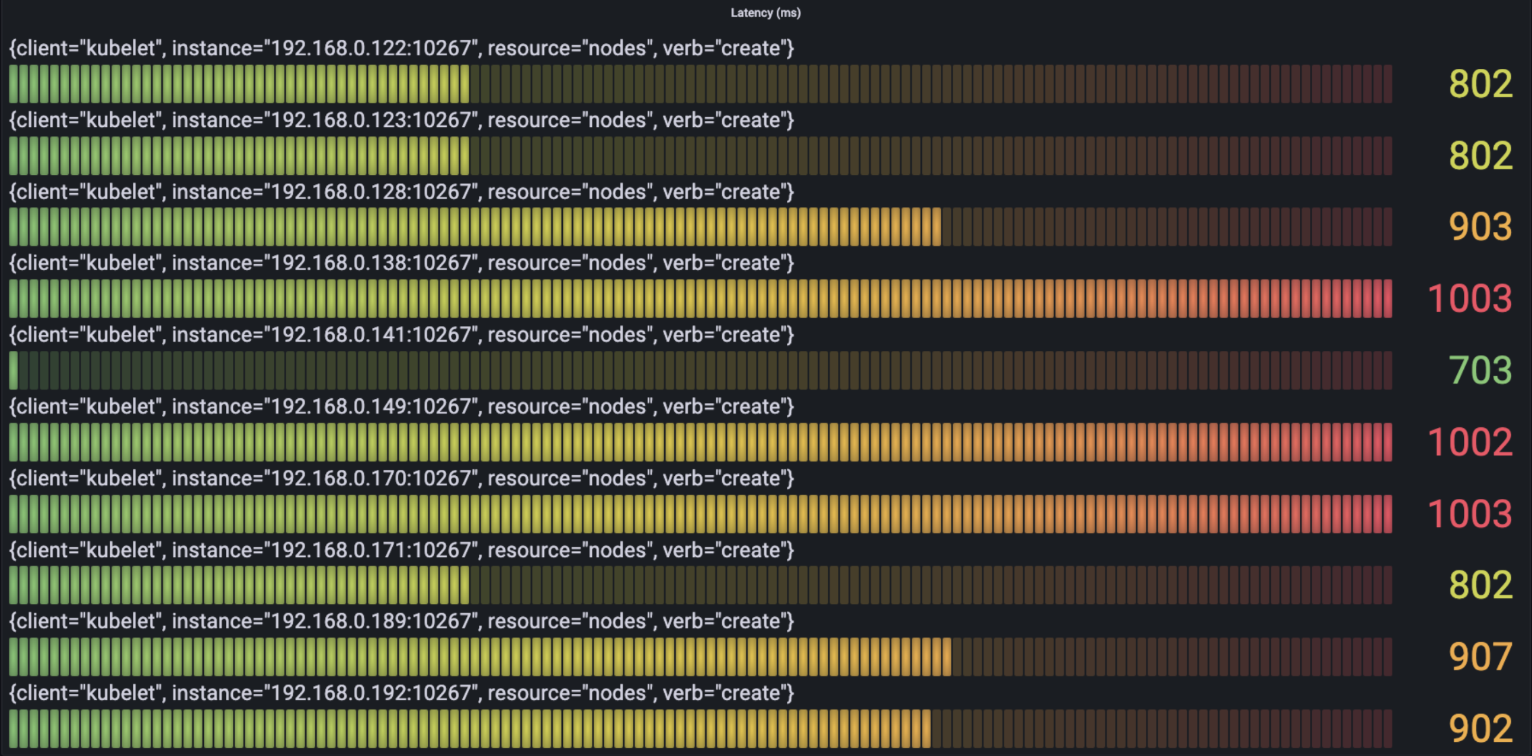
Task: Click the orange 907 latency value
Action: [1480, 657]
